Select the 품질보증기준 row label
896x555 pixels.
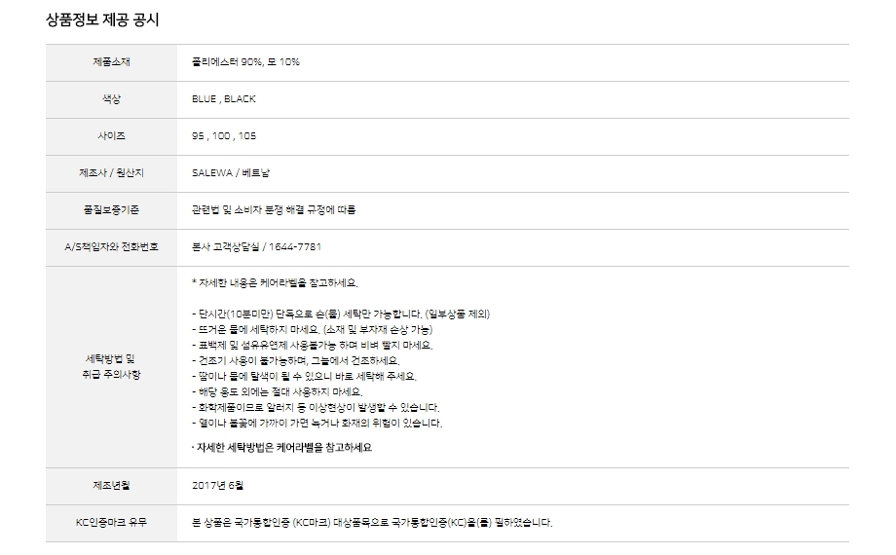pyautogui.click(x=111, y=210)
